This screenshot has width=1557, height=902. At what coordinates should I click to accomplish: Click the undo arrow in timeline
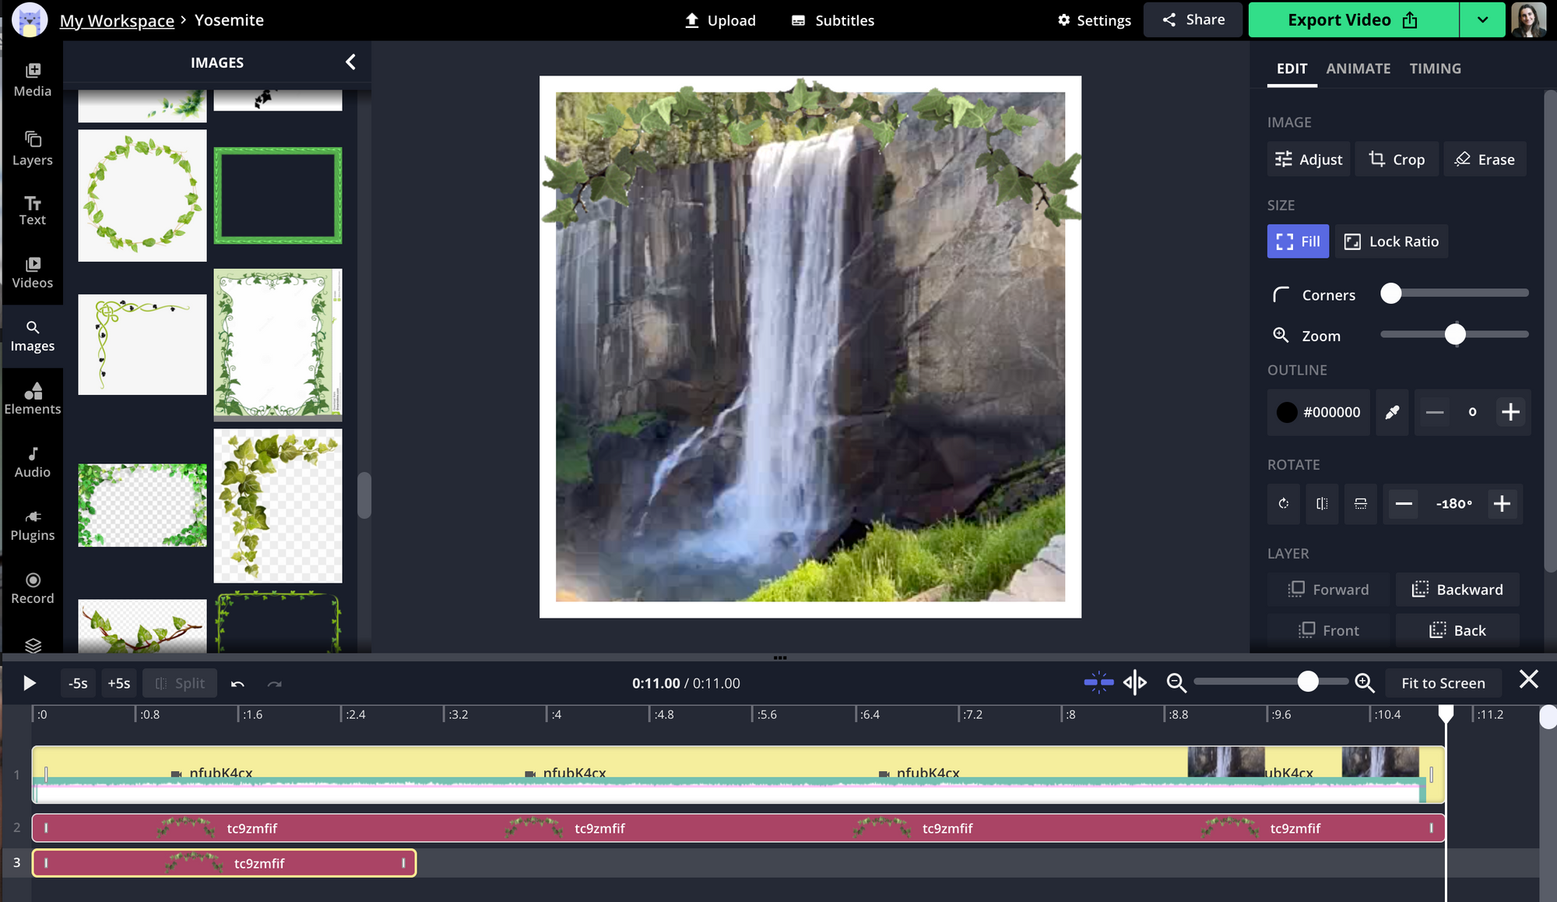[x=237, y=684]
